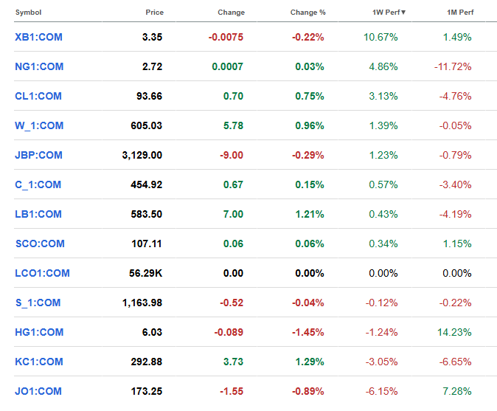The image size is (497, 411).
Task: Sort by the Symbol column header
Action: coord(28,13)
